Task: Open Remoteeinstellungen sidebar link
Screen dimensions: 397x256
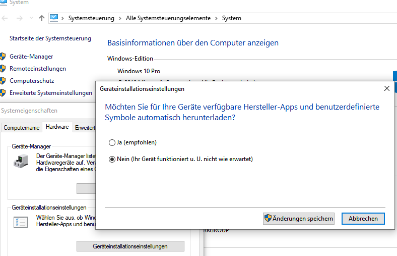Action: click(x=38, y=69)
